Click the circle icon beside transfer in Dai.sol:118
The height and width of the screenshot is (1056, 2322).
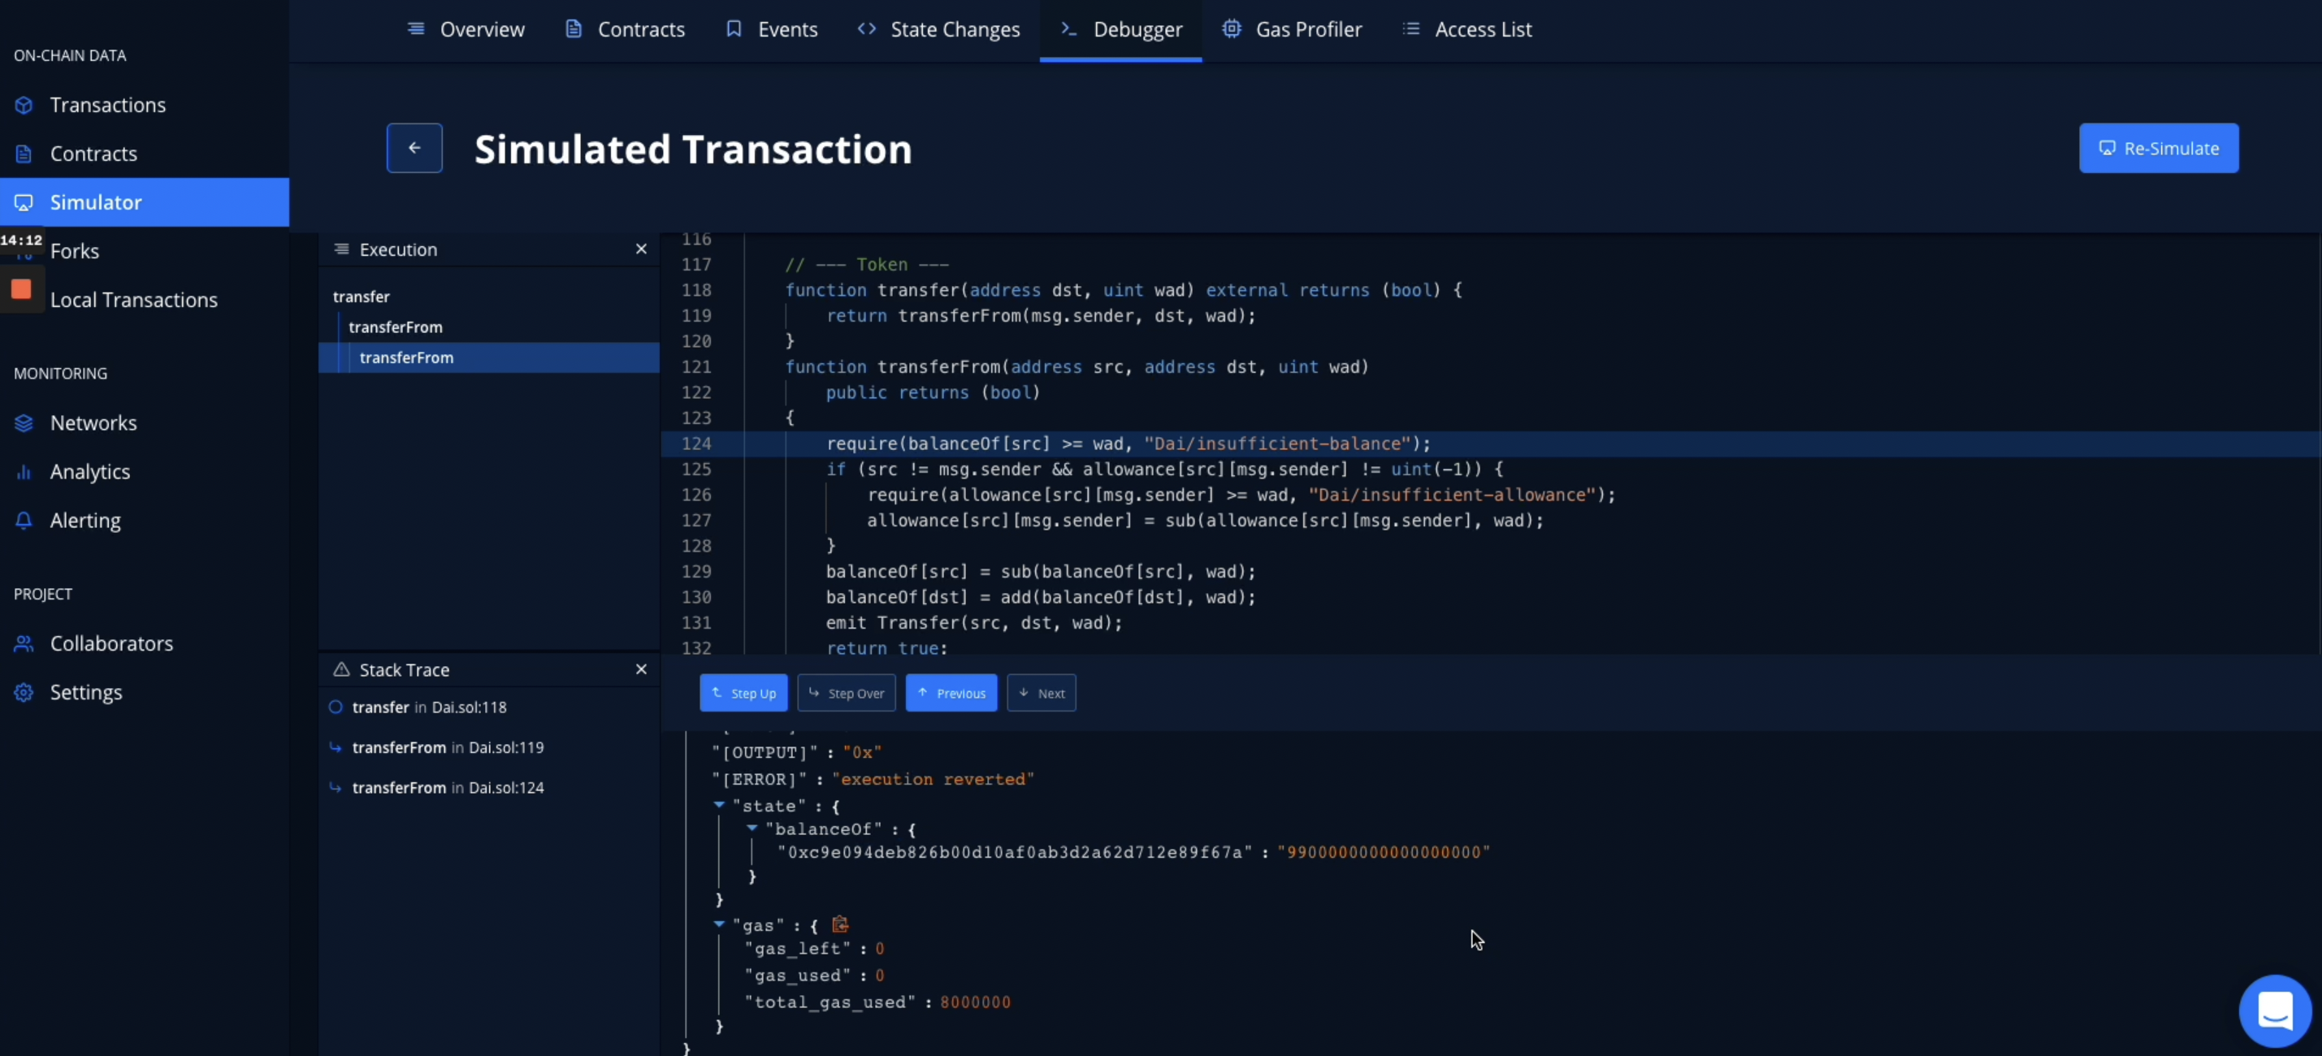click(x=336, y=708)
